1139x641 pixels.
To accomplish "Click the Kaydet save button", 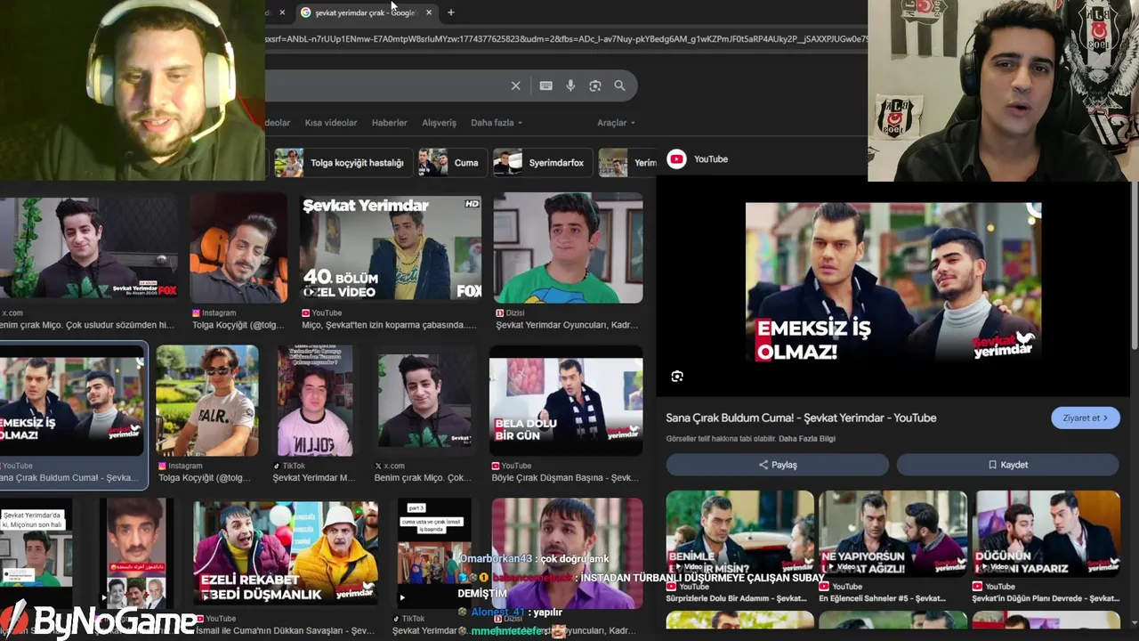I will [x=1007, y=465].
